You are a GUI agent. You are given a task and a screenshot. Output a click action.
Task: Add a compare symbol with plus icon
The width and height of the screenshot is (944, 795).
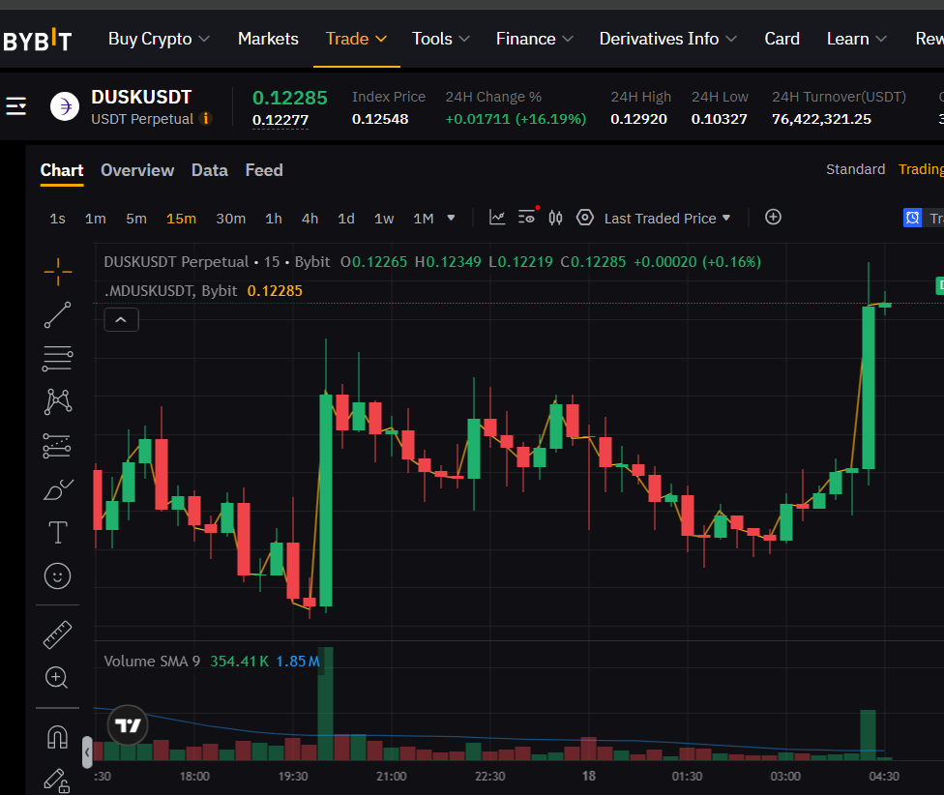click(x=773, y=217)
